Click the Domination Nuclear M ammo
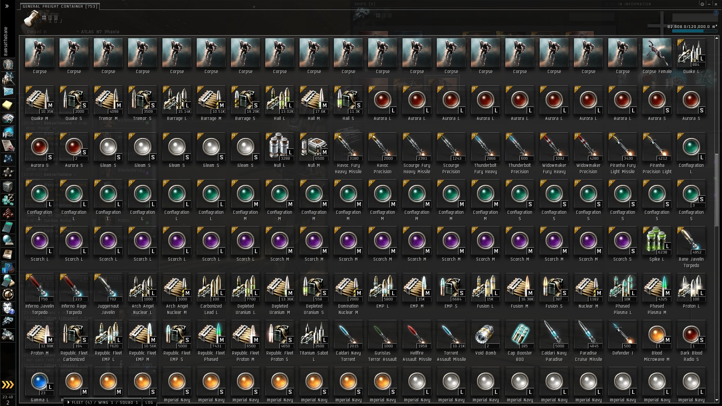 click(x=348, y=287)
